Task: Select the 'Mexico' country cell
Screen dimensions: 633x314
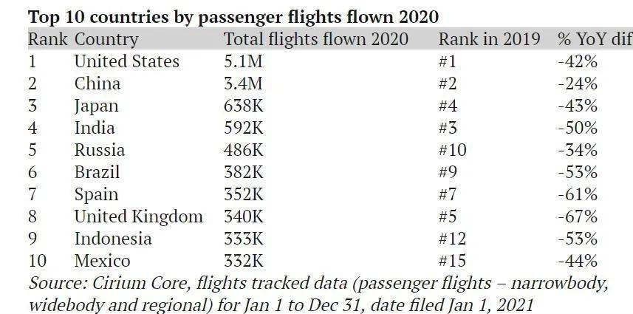Action: (102, 261)
